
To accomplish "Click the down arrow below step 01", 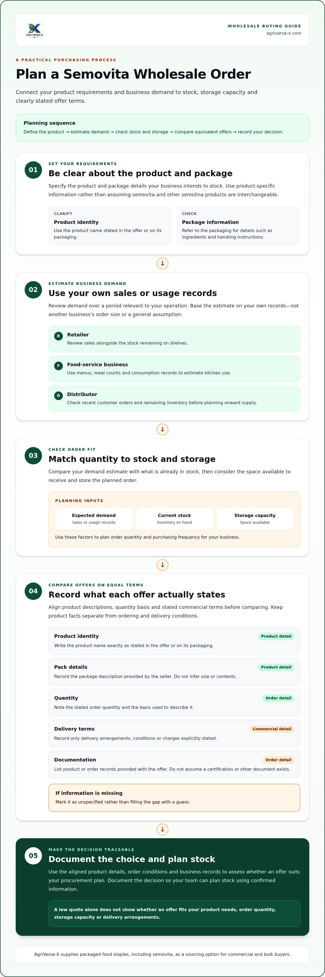I will coord(162,263).
